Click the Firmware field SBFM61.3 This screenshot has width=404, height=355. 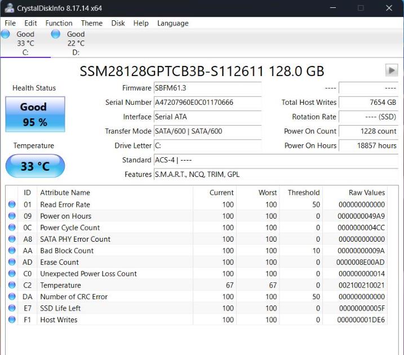[208, 88]
